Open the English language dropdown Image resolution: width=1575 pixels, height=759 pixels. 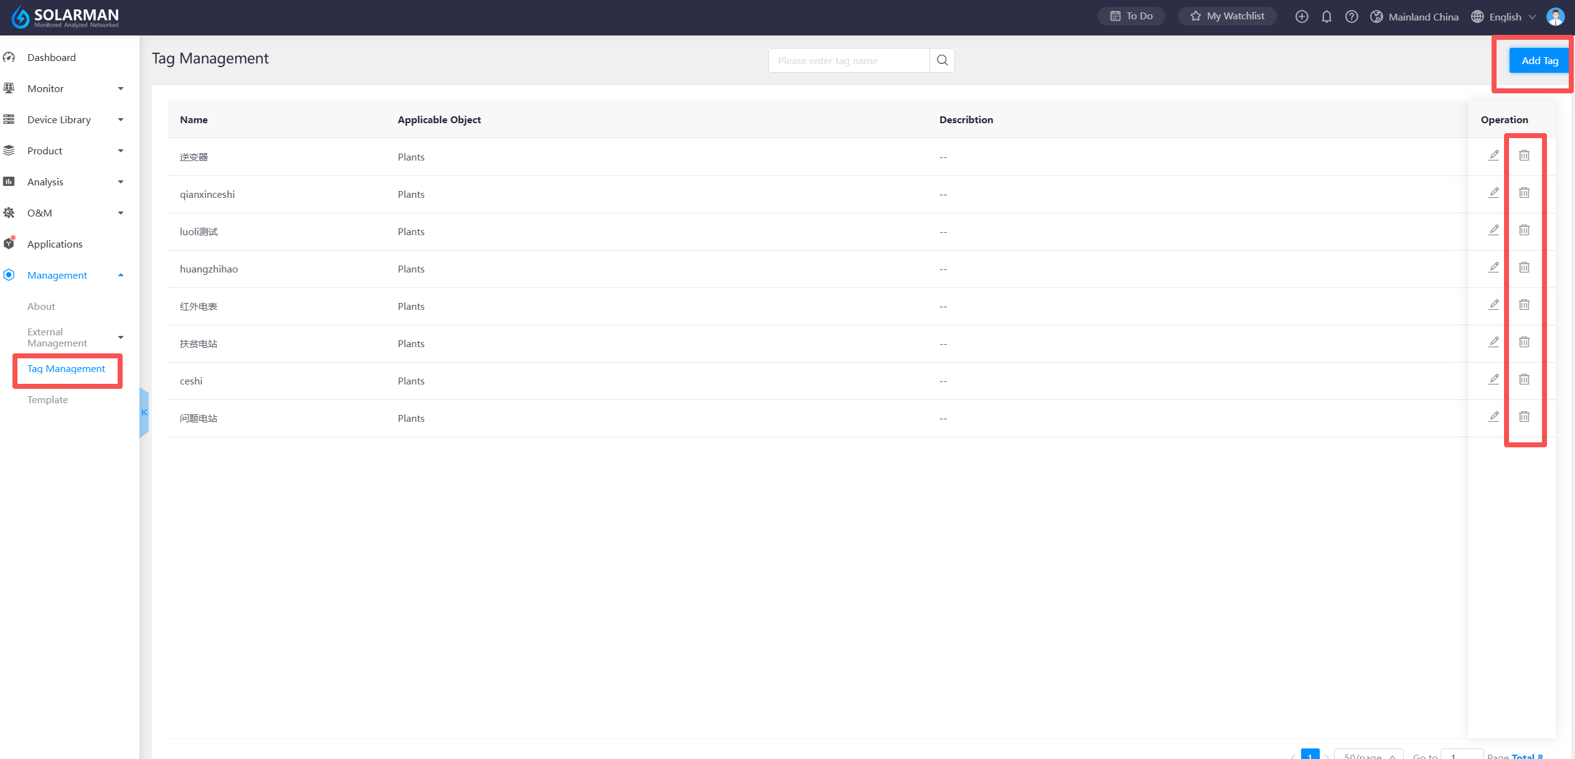tap(1505, 17)
